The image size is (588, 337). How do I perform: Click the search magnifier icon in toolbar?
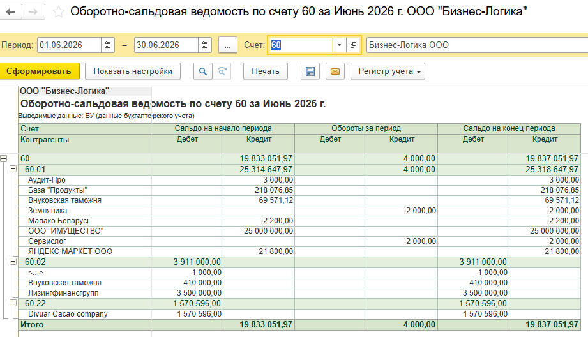tap(203, 71)
